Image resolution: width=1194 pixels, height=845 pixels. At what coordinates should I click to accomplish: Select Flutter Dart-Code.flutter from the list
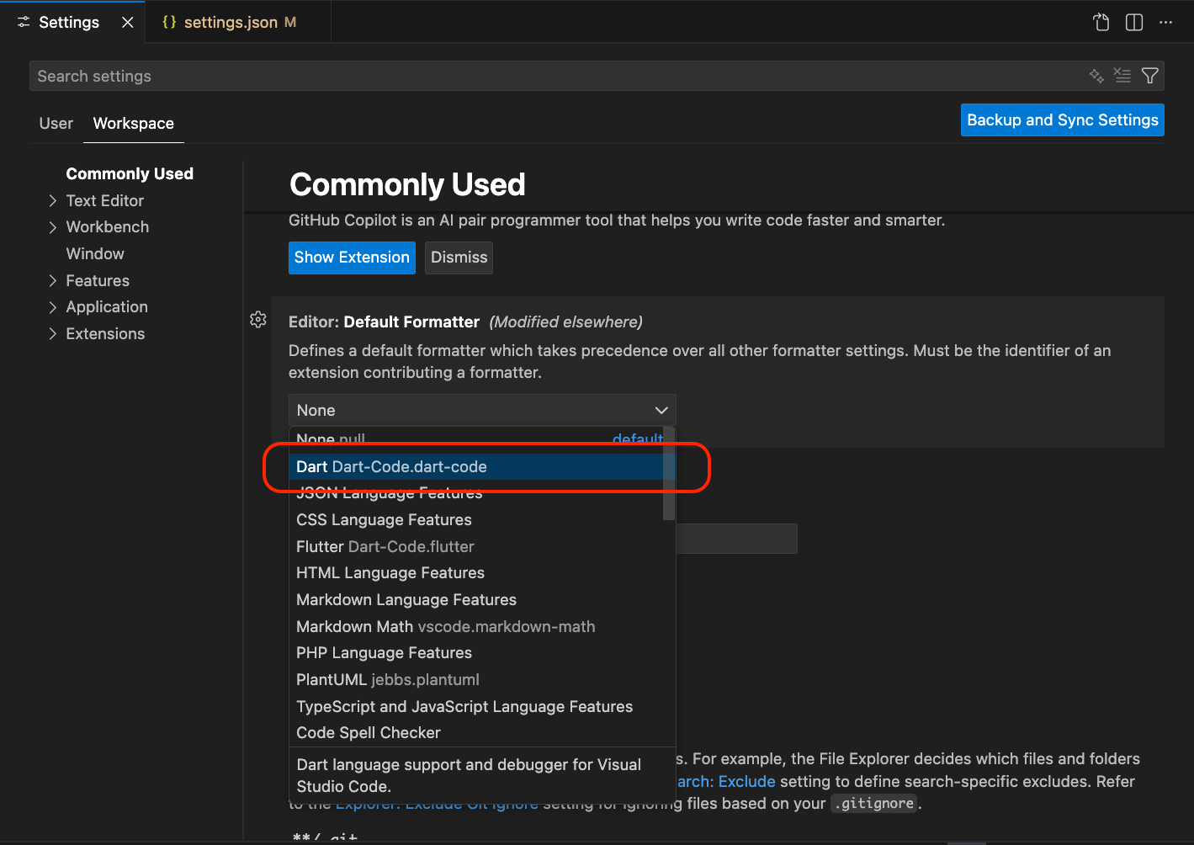(385, 546)
